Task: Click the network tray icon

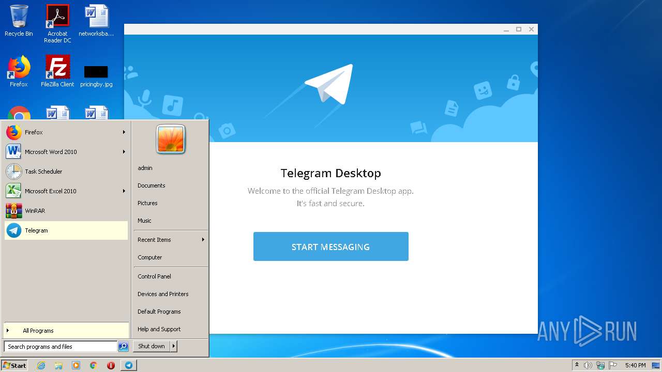Action: (x=600, y=365)
